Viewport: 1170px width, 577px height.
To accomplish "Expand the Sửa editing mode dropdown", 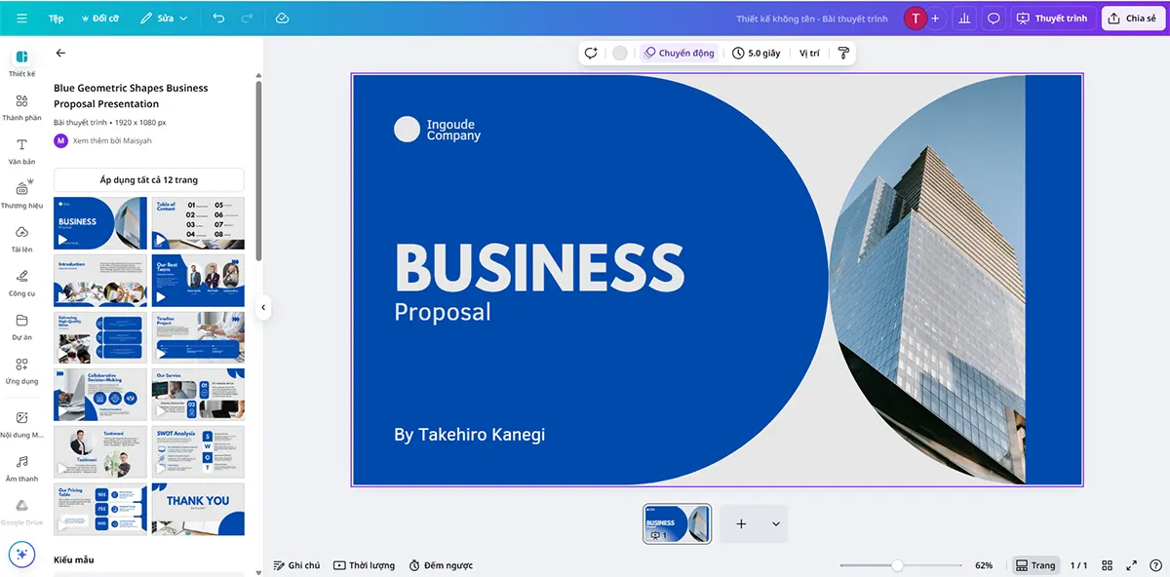I will (164, 19).
